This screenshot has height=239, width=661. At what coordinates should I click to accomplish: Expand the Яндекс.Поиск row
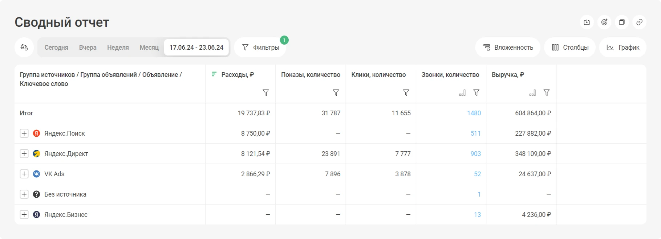[24, 133]
